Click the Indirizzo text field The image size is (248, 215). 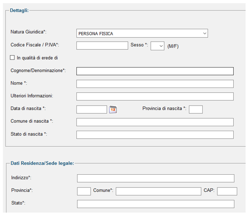(156, 178)
